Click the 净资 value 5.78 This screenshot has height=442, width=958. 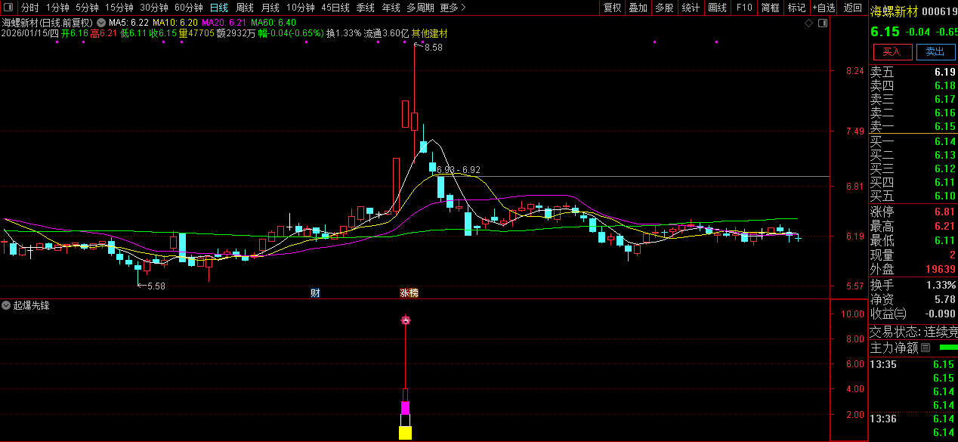tap(944, 299)
